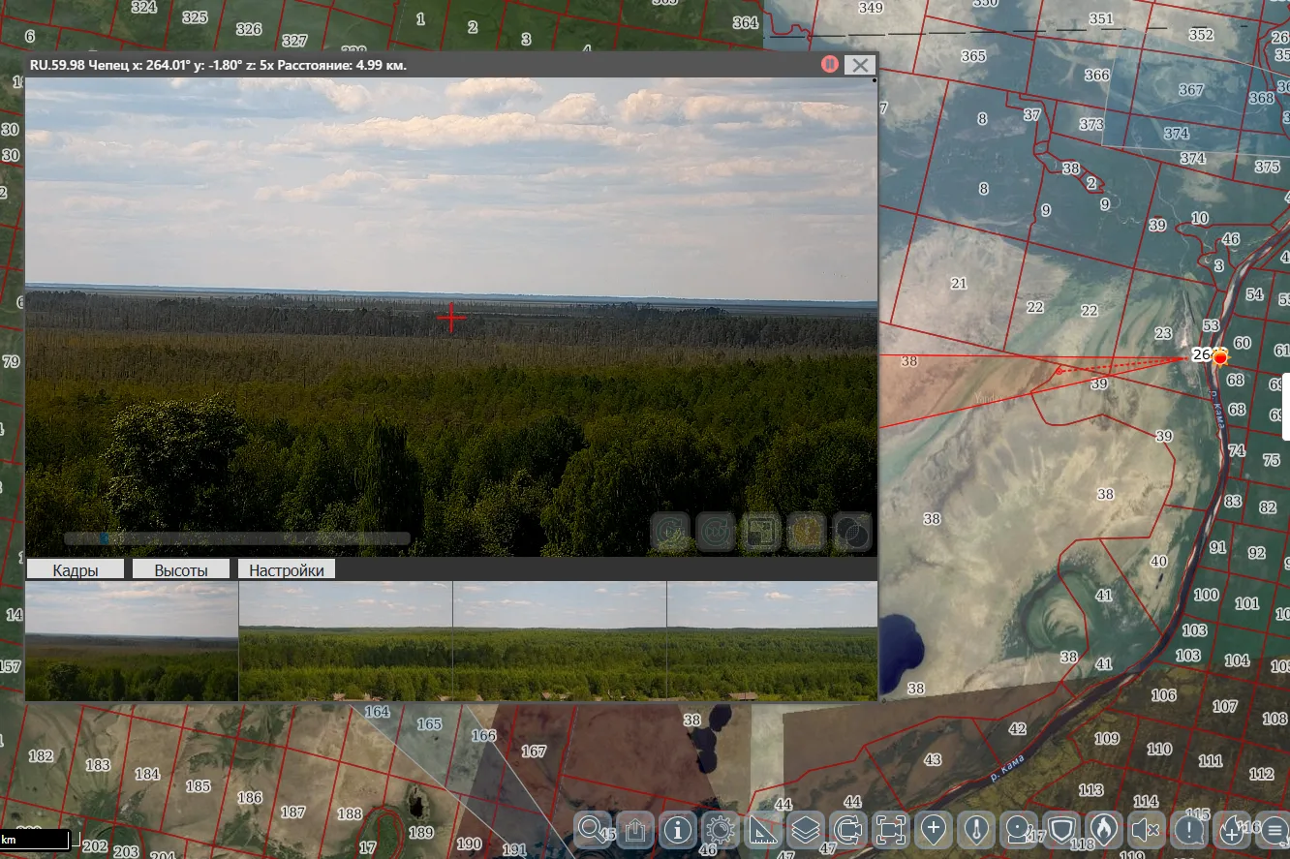Image resolution: width=1290 pixels, height=859 pixels.
Task: Switch to the Настройки tab
Action: tap(287, 569)
